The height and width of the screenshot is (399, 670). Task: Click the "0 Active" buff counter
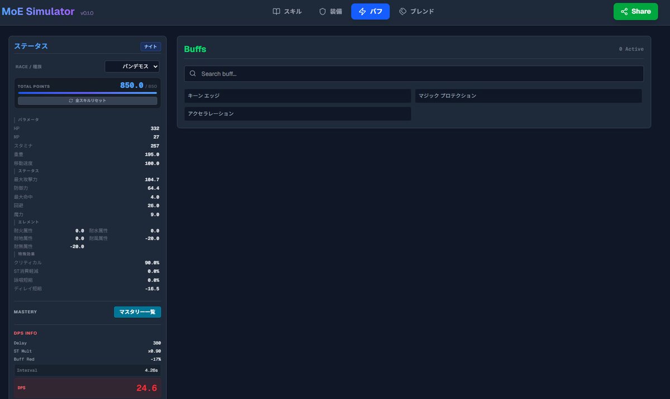(631, 49)
